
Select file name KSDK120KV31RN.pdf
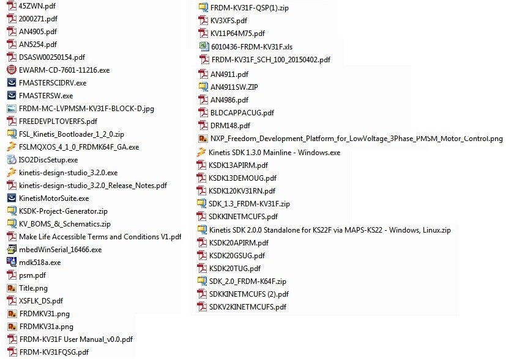coord(242,191)
